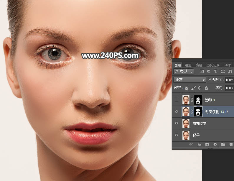Click the mask link icon on 盖印 3
This screenshot has height=181, width=234.
pyautogui.click(x=192, y=100)
